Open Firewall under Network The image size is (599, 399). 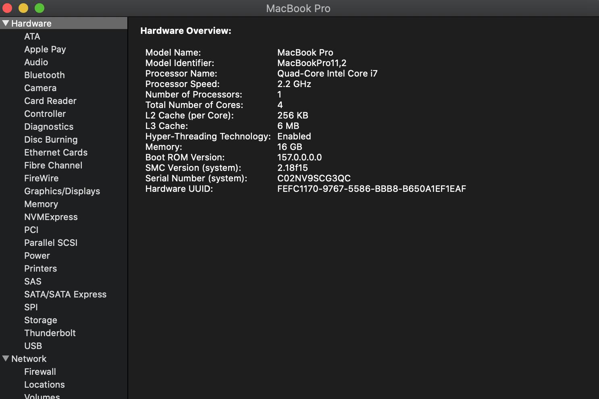click(x=40, y=372)
